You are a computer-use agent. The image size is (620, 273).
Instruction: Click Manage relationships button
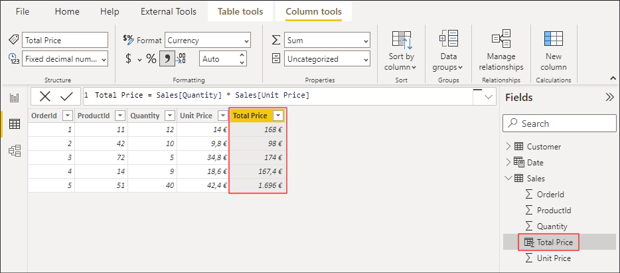[501, 50]
